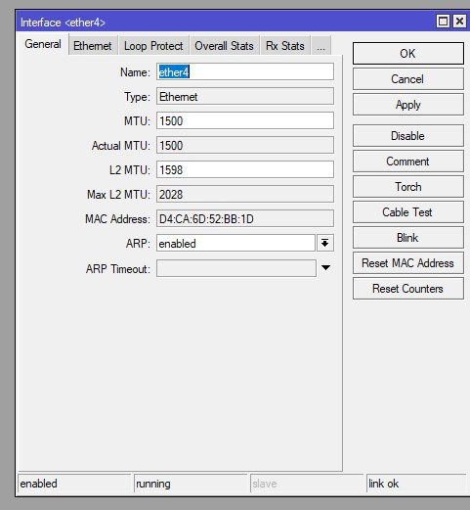The image size is (470, 510).
Task: Click Reset Counters button
Action: pos(408,289)
